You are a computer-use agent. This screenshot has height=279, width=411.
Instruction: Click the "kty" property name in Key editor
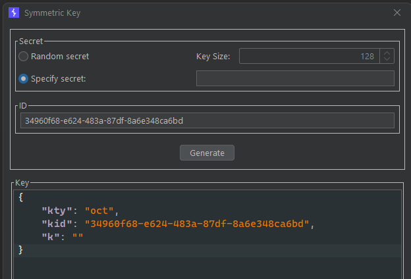[55, 211]
